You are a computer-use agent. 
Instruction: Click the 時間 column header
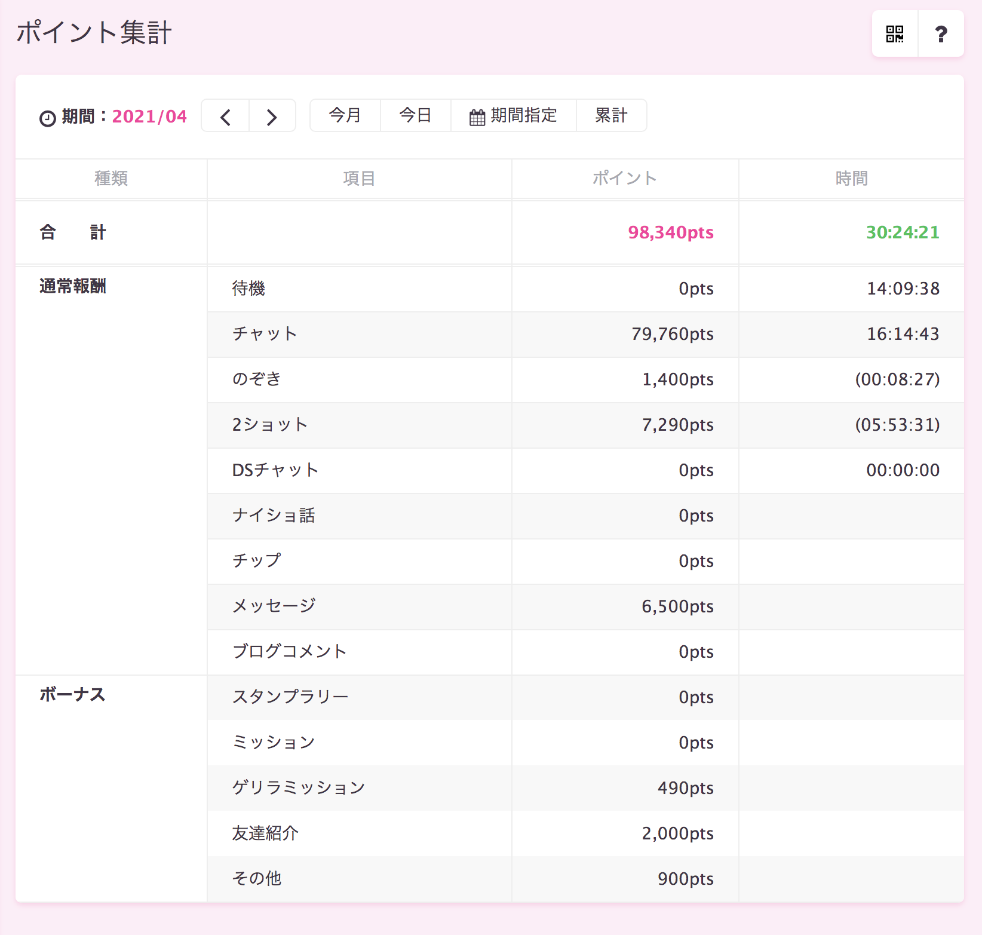(851, 178)
